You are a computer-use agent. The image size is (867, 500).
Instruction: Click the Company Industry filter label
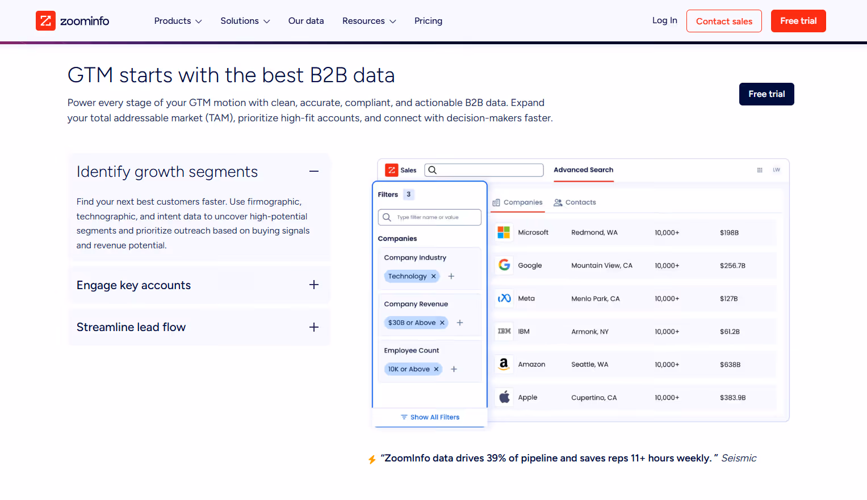point(415,257)
